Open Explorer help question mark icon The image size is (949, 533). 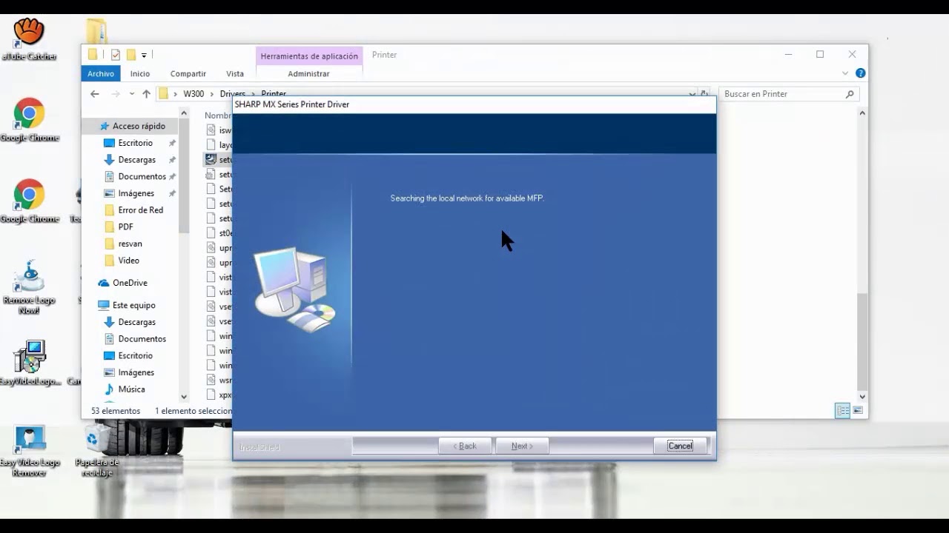[x=860, y=73]
